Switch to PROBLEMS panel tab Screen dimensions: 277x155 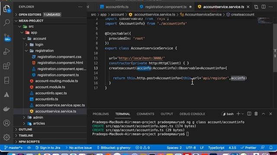tap(100, 114)
